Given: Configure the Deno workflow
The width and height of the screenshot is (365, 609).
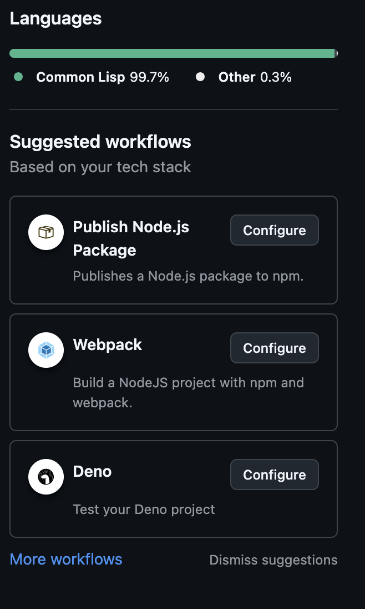Looking at the screenshot, I should point(274,475).
